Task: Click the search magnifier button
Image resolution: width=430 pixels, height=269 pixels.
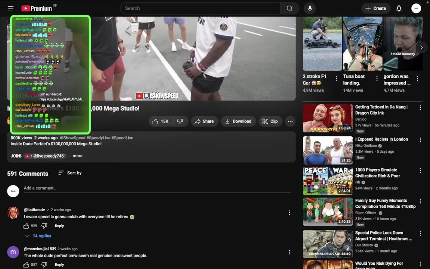Action: click(x=289, y=8)
